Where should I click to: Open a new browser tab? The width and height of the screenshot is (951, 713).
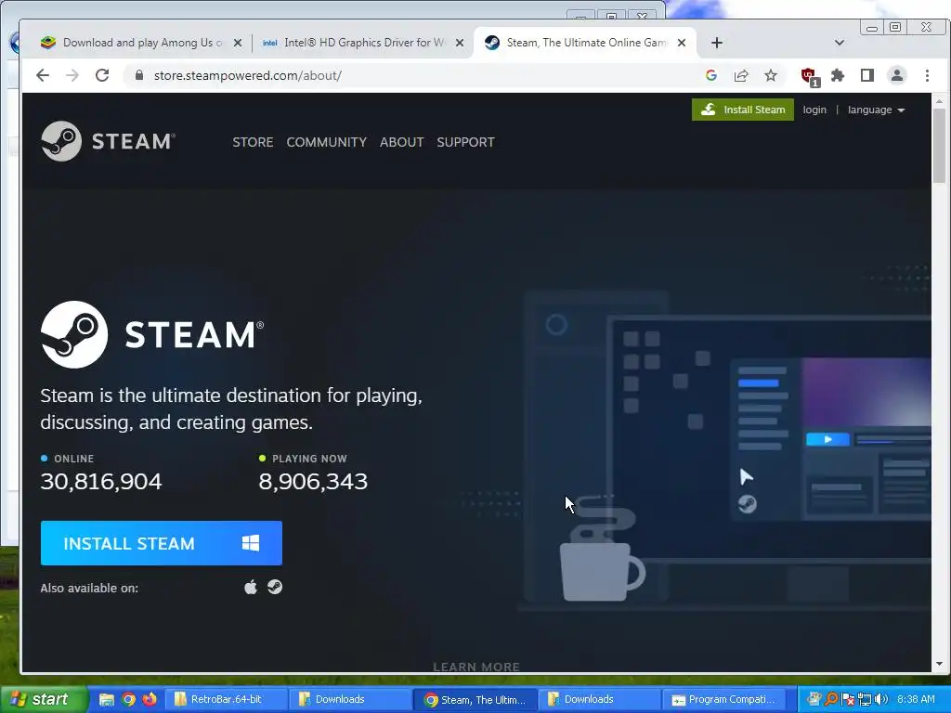[717, 43]
